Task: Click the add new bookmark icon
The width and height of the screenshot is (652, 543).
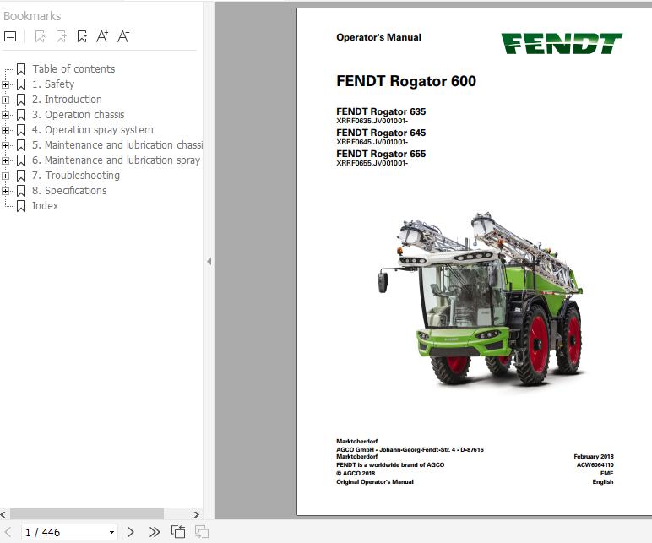Action: point(61,36)
